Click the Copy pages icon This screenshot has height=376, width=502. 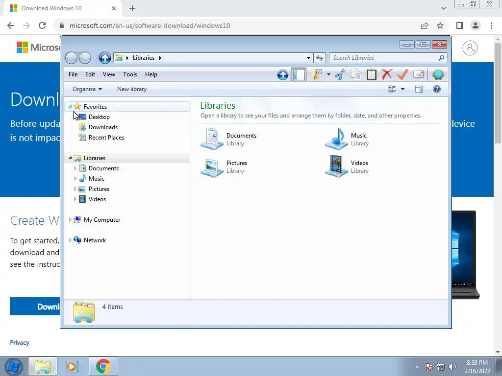[x=356, y=75]
